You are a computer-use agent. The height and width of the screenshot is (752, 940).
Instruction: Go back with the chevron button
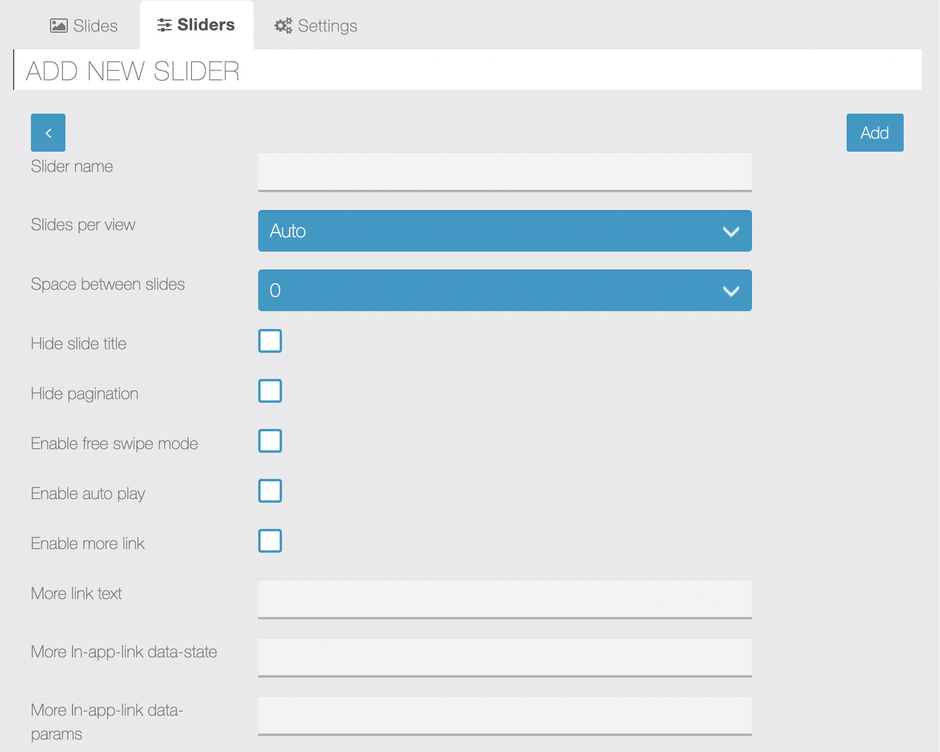pyautogui.click(x=48, y=133)
